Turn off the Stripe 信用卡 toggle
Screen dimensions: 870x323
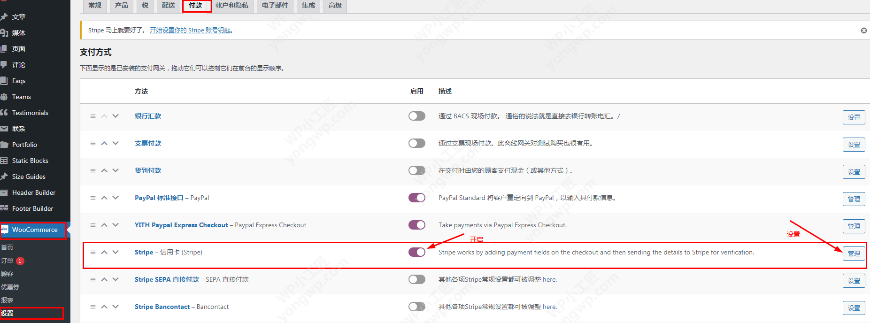pos(416,252)
